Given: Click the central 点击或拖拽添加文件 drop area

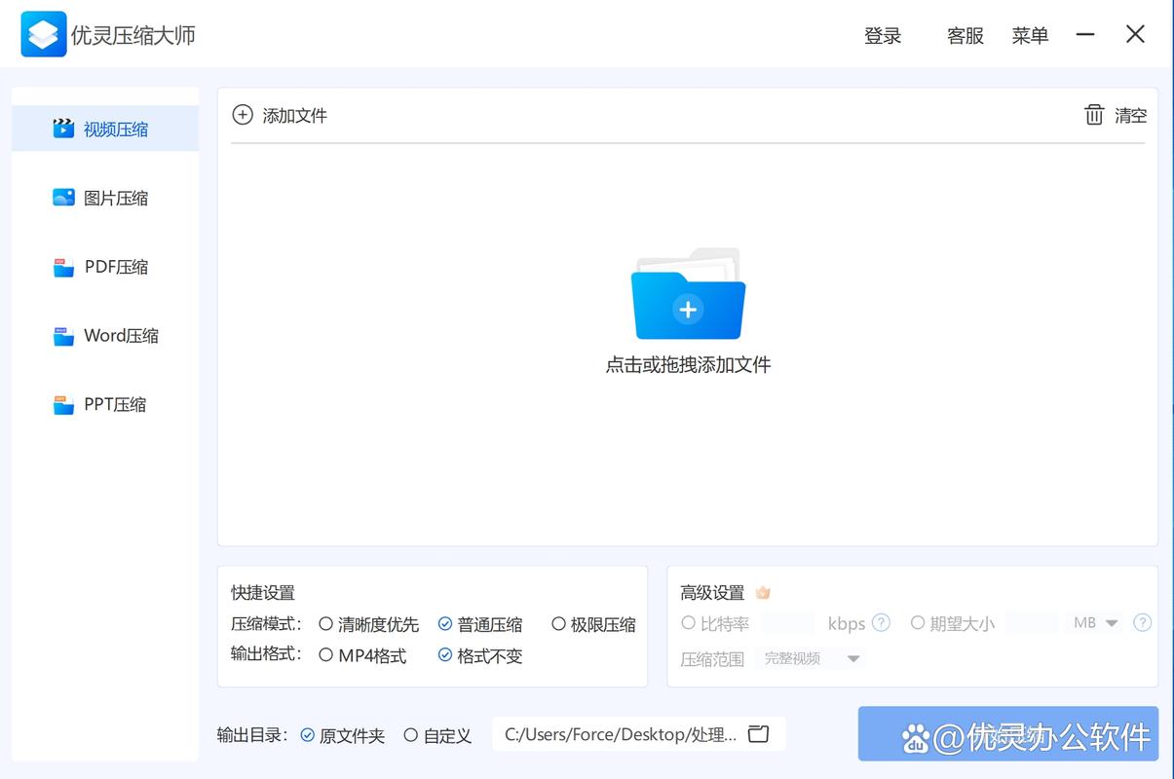Looking at the screenshot, I should coord(687,312).
